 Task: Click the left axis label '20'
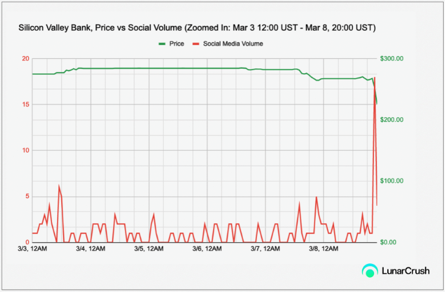tap(26, 59)
